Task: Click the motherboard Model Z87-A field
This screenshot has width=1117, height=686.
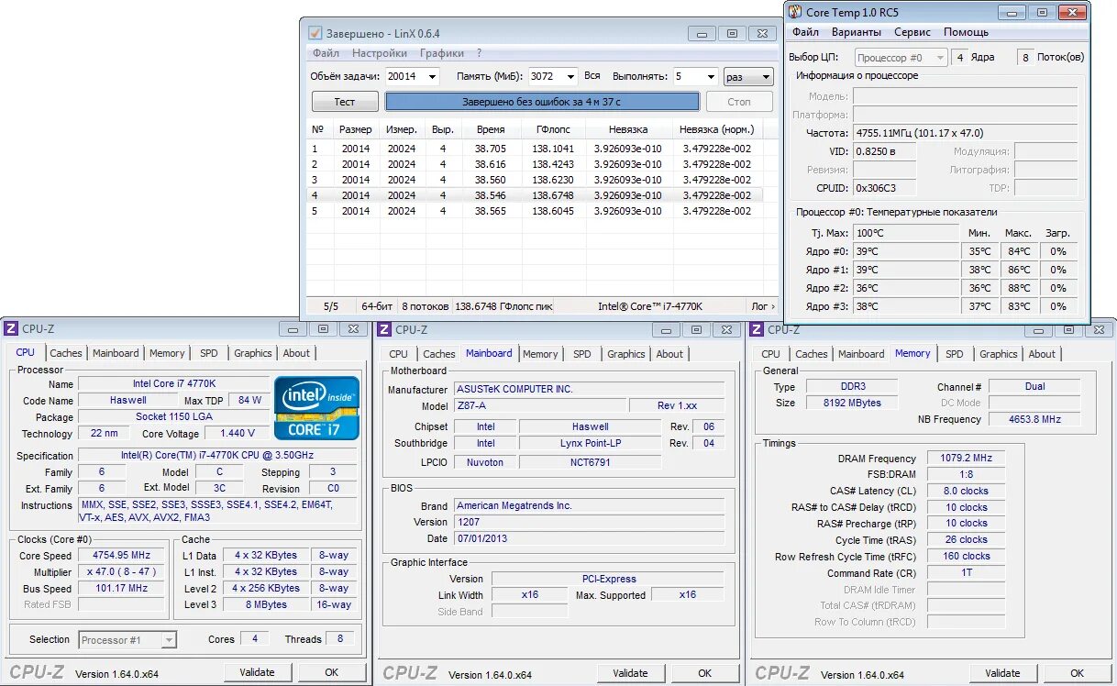Action: point(539,405)
